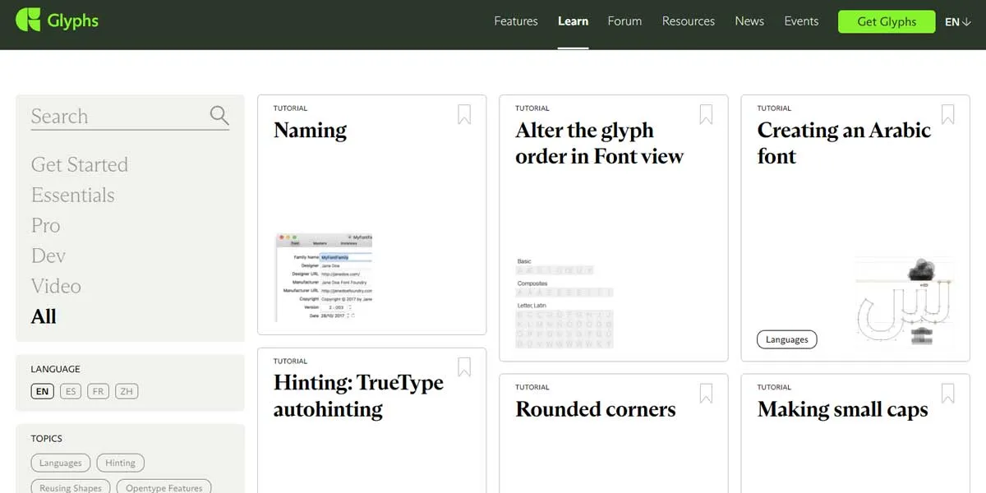Screen dimensions: 986x493
Task: Open the News page
Action: point(749,21)
